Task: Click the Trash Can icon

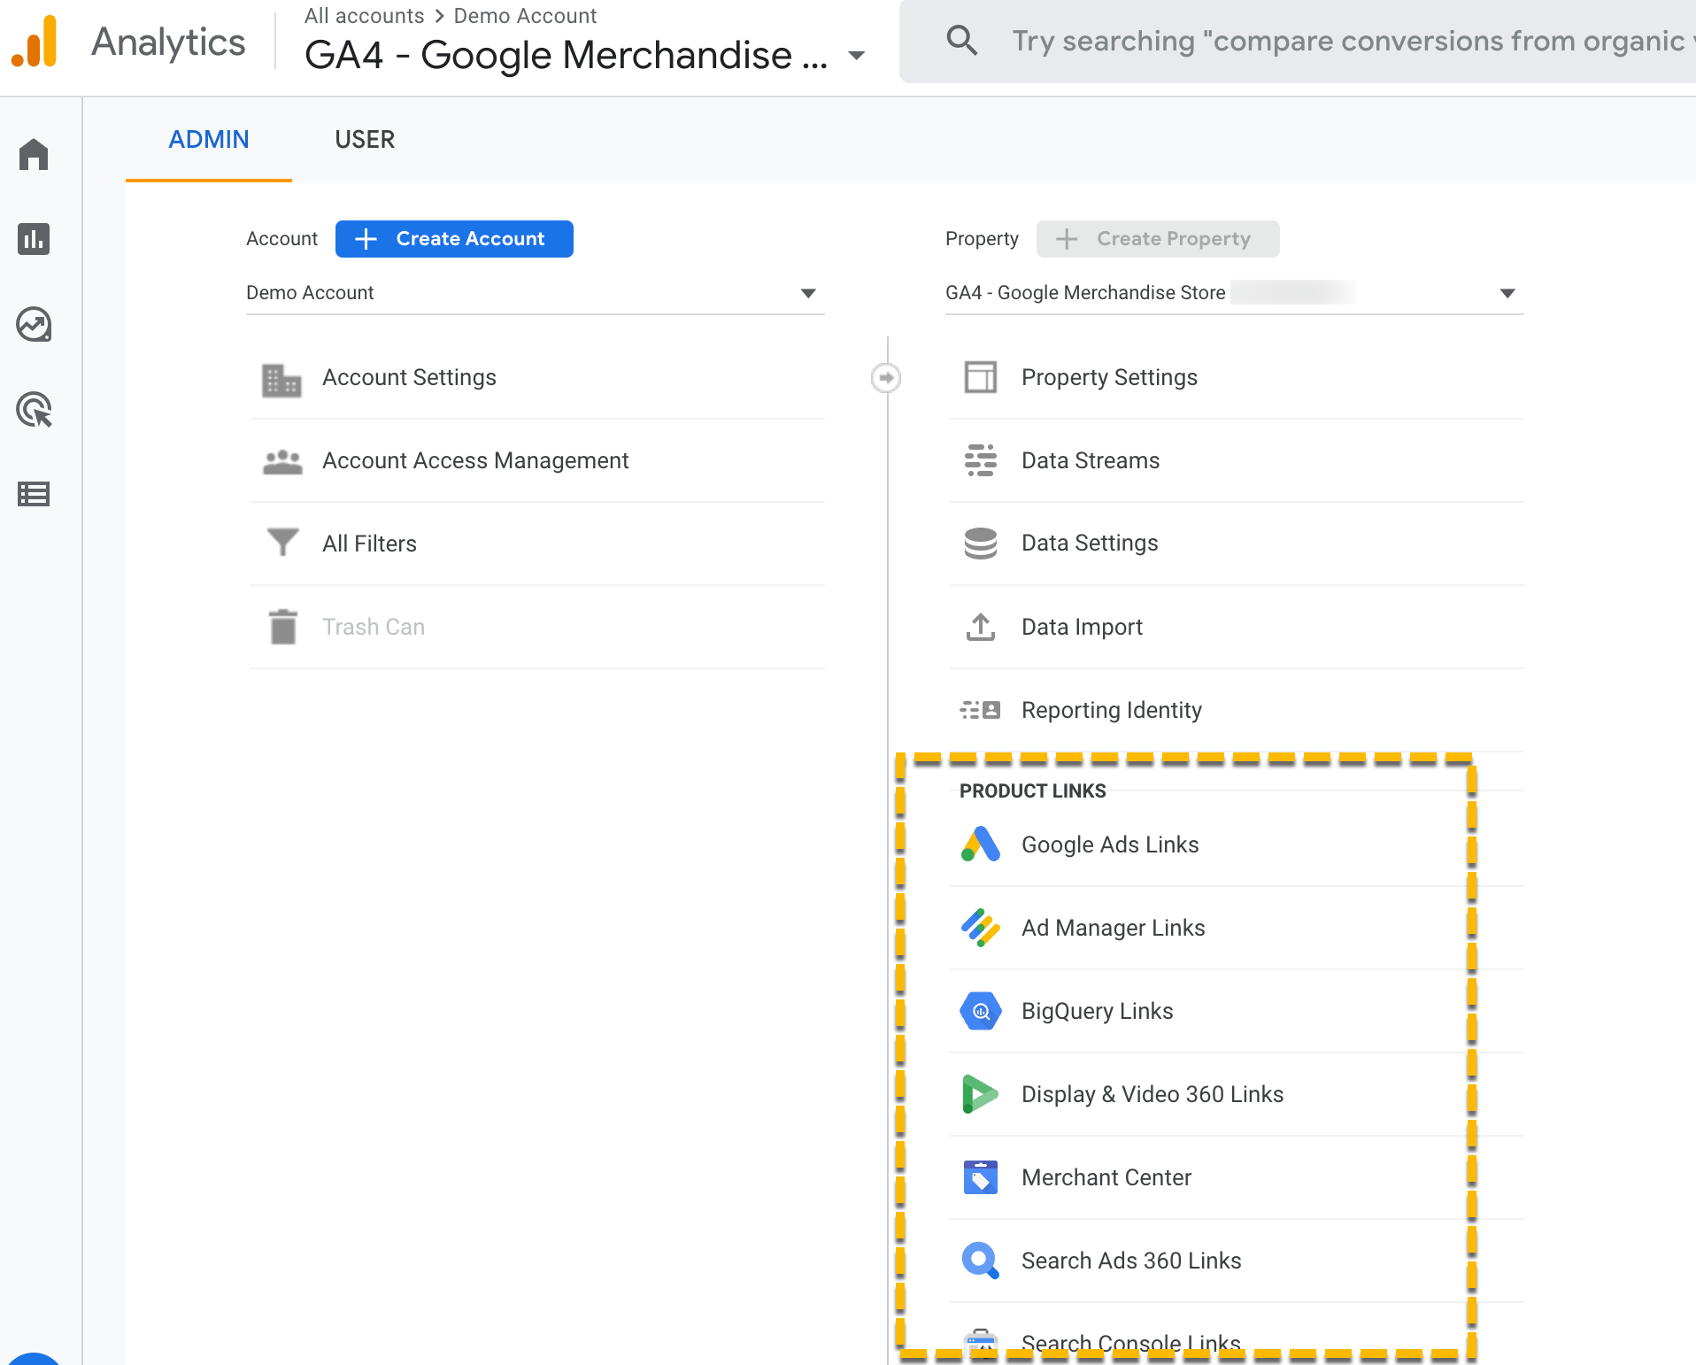Action: [282, 627]
